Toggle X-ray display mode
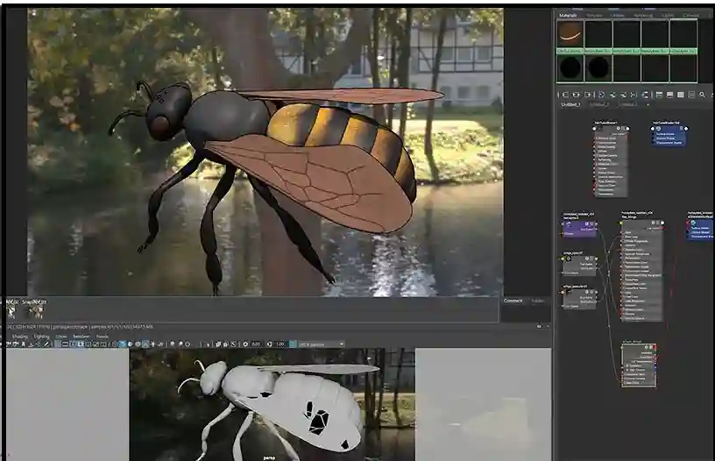The image size is (715, 461). (x=218, y=344)
